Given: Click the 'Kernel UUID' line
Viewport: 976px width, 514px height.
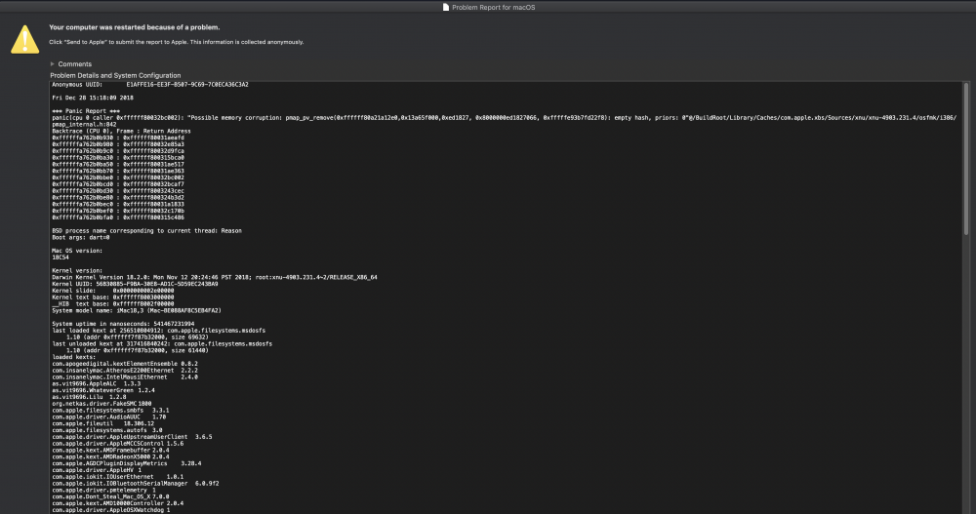Looking at the screenshot, I should point(135,285).
